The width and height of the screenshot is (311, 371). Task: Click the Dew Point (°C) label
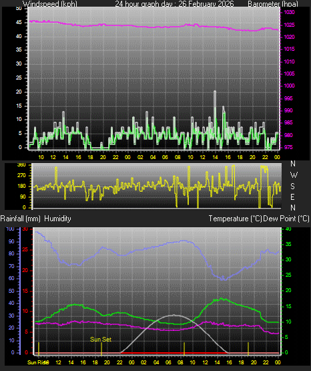[x=286, y=219]
